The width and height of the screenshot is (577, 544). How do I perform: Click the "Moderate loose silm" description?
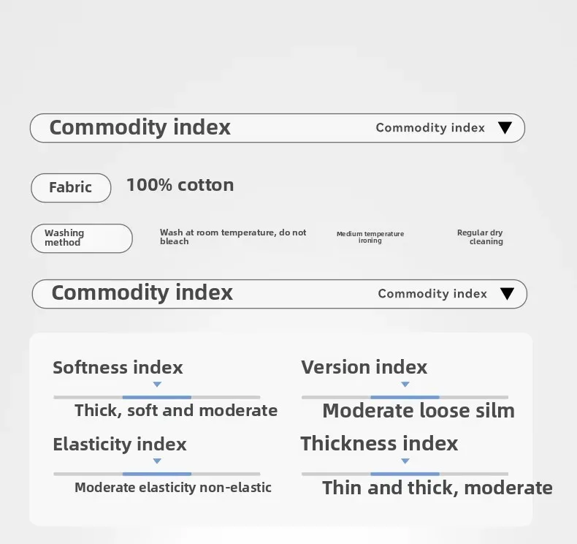pos(418,411)
